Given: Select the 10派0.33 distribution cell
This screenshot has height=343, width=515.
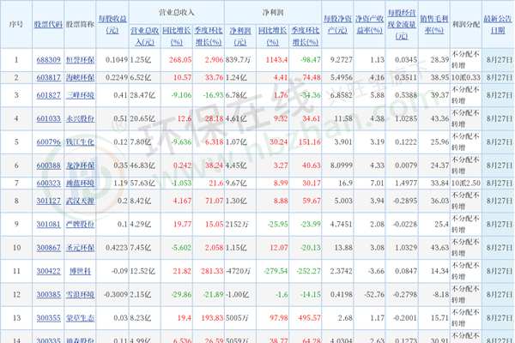Looking at the screenshot, I should (x=466, y=78).
